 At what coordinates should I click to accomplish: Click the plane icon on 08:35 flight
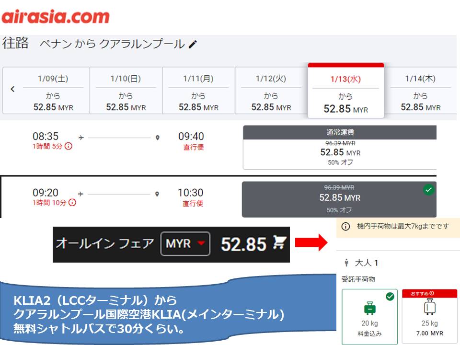point(81,138)
